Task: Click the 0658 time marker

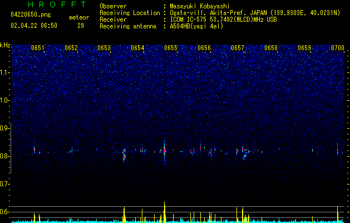Action: point(271,48)
